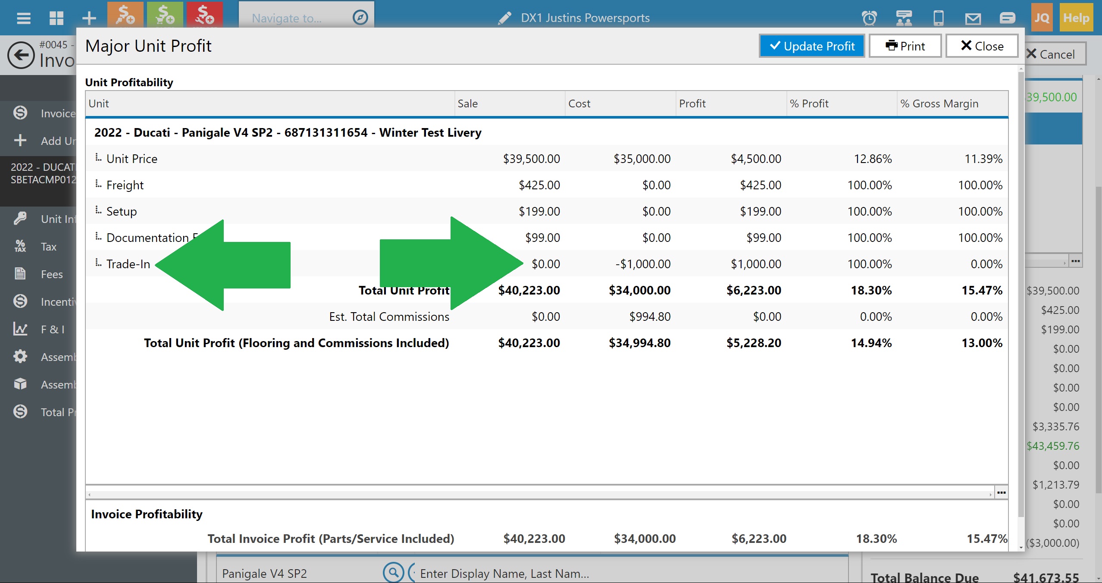Screen dimensions: 1102x583
Task: Print the Major Unit Profit report
Action: point(905,46)
